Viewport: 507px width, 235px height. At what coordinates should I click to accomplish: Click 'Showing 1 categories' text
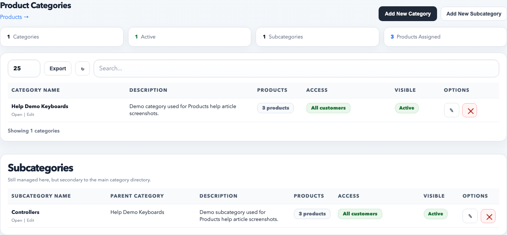34,131
